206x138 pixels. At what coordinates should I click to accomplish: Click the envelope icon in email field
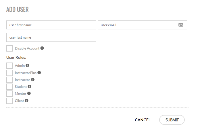coord(181,25)
